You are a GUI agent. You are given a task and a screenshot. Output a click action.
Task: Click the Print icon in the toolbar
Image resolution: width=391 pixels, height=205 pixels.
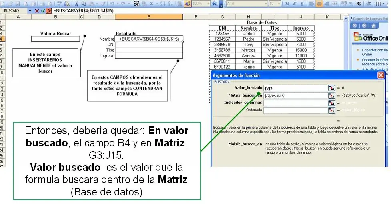[x=42, y=4]
